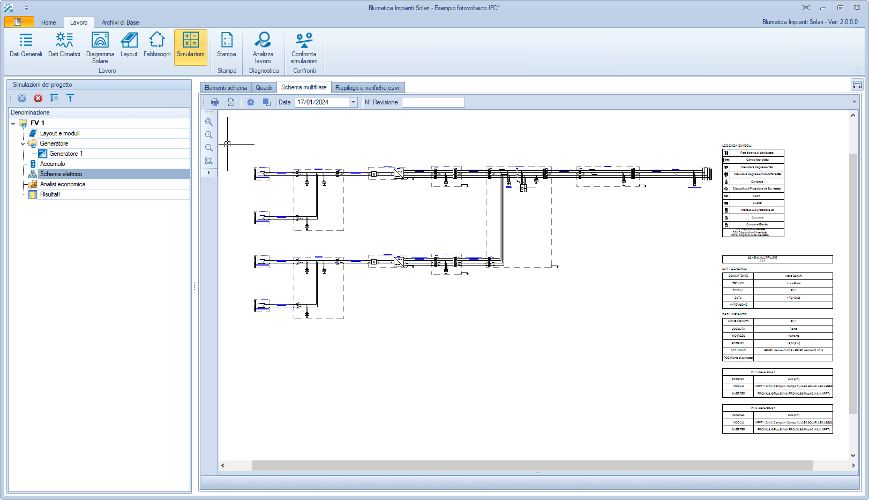Collapse the Generatore tree node
Image resolution: width=869 pixels, height=500 pixels.
(x=23, y=143)
